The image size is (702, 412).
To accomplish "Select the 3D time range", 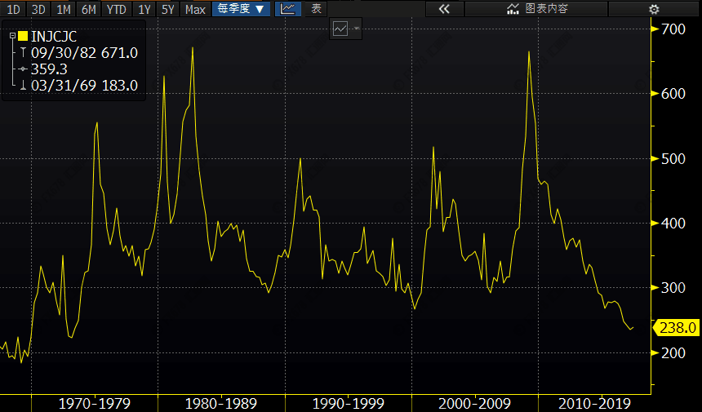I will pyautogui.click(x=38, y=9).
